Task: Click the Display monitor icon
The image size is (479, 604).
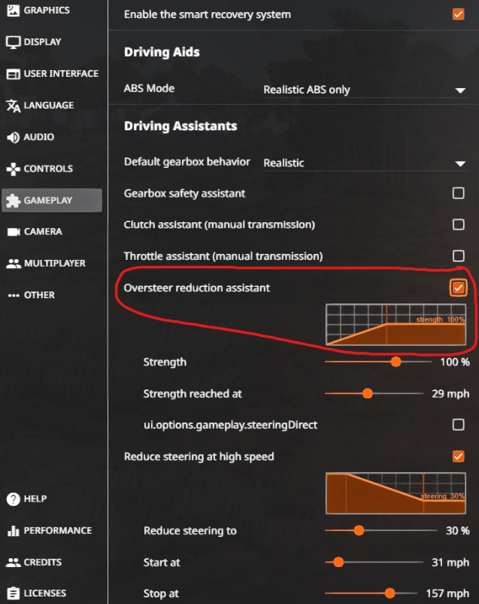Action: (x=13, y=42)
